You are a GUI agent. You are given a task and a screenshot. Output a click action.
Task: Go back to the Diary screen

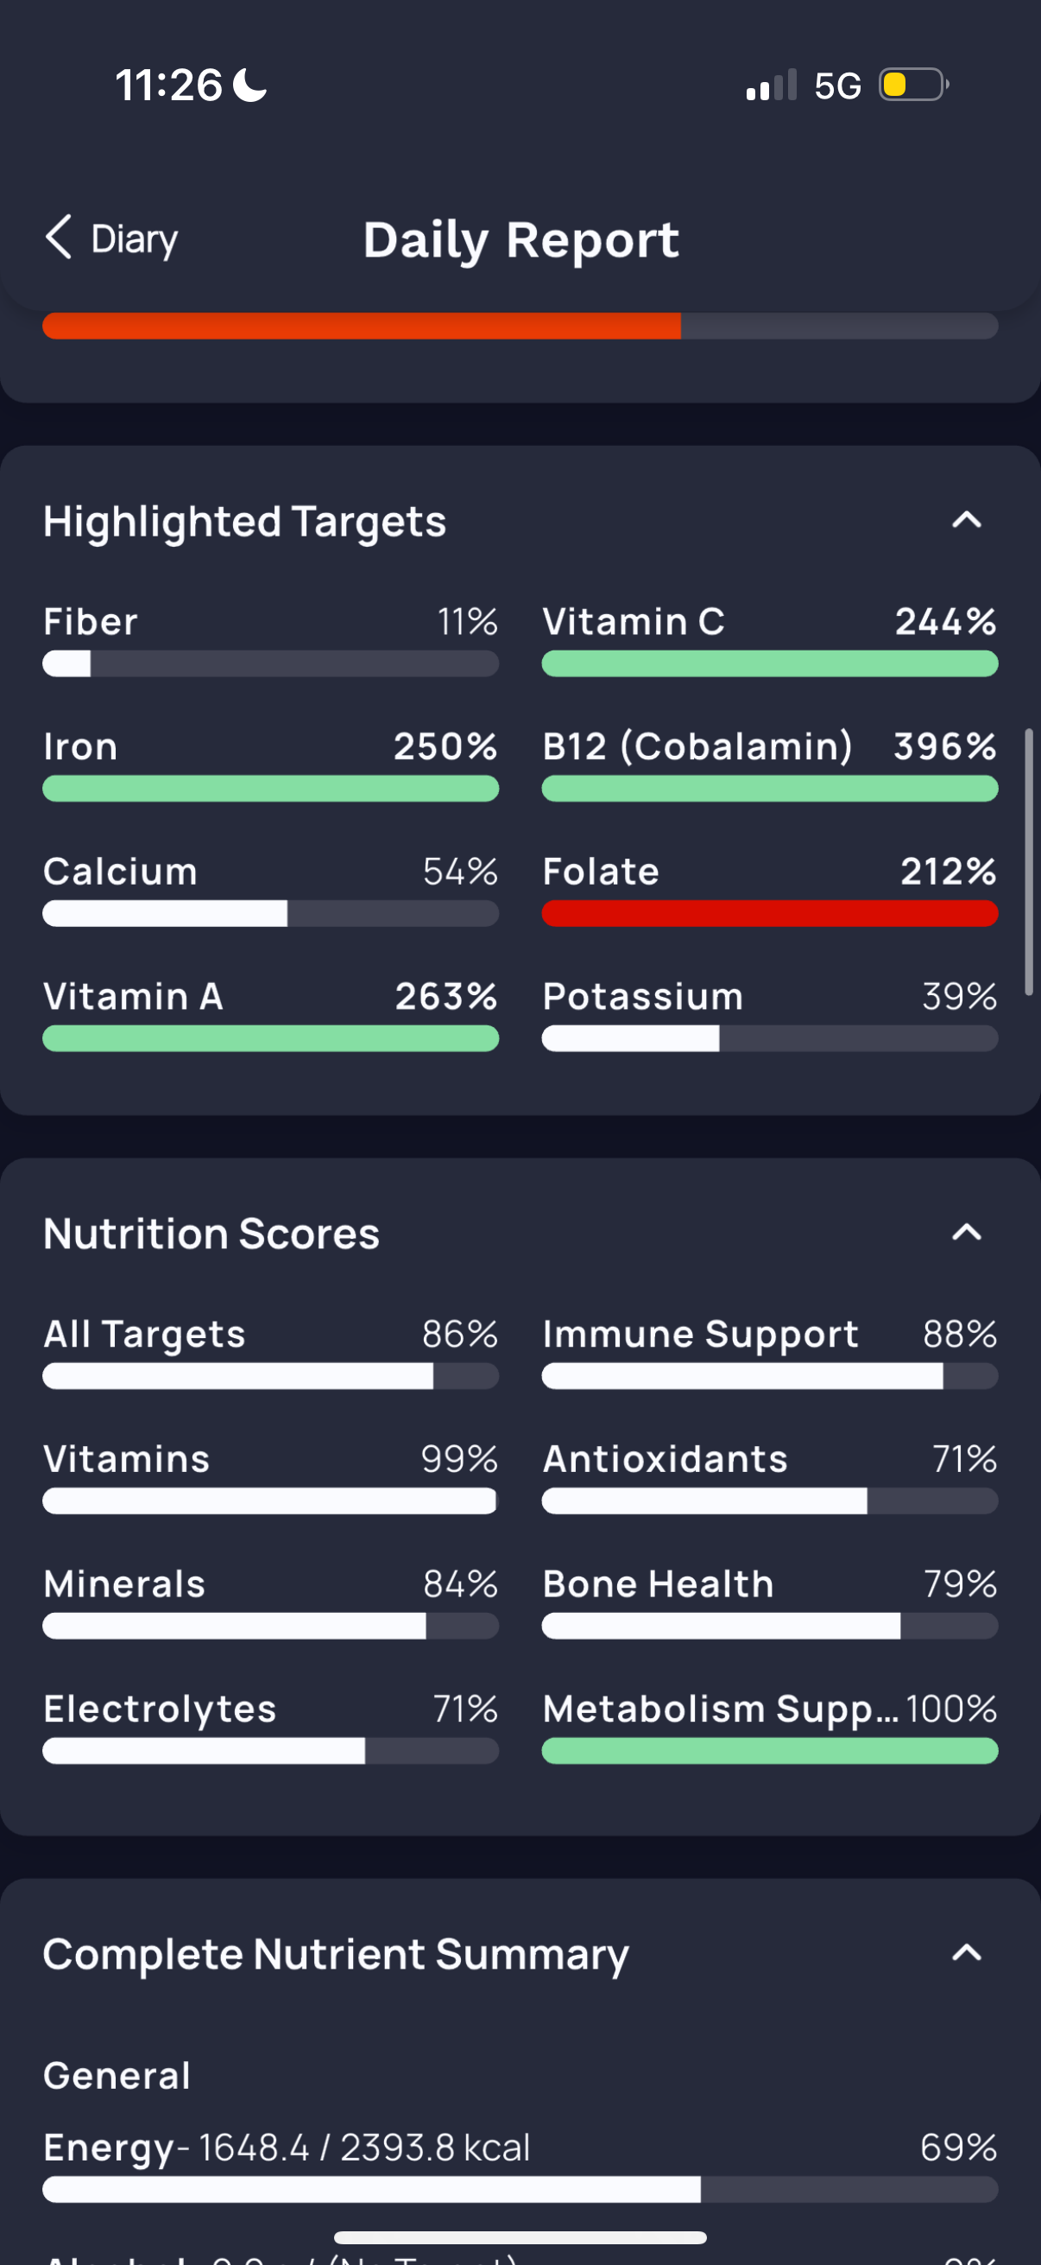111,238
